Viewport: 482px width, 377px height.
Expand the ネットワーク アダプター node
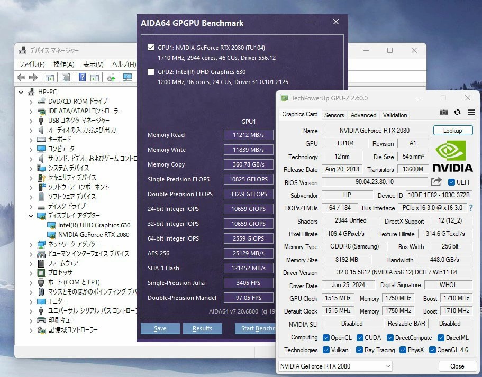click(x=31, y=244)
